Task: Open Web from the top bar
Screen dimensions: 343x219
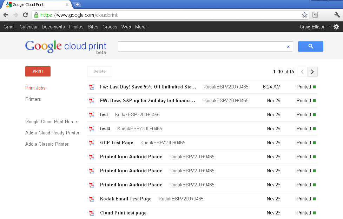Action: tap(126, 27)
